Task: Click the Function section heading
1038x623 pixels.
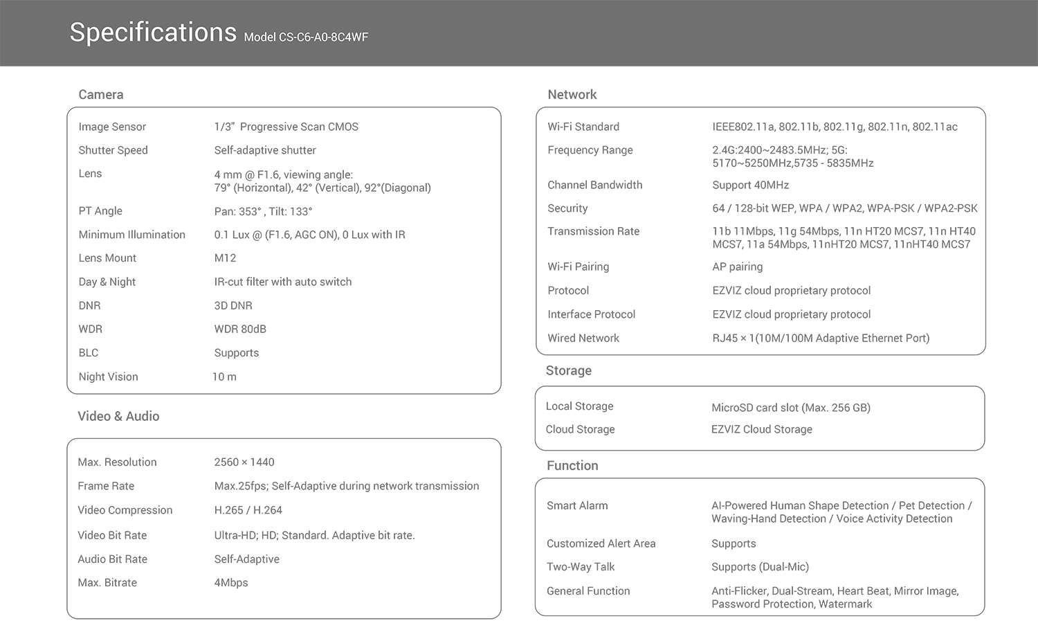Action: (572, 466)
